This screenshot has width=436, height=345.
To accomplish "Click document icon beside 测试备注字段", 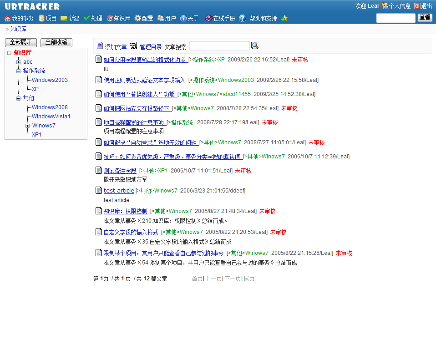I will (x=99, y=170).
